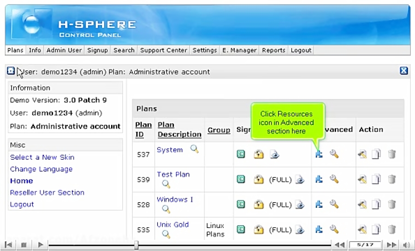This screenshot has height=251, width=415.
Task: Open Resources icon for System plan
Action: click(x=319, y=154)
